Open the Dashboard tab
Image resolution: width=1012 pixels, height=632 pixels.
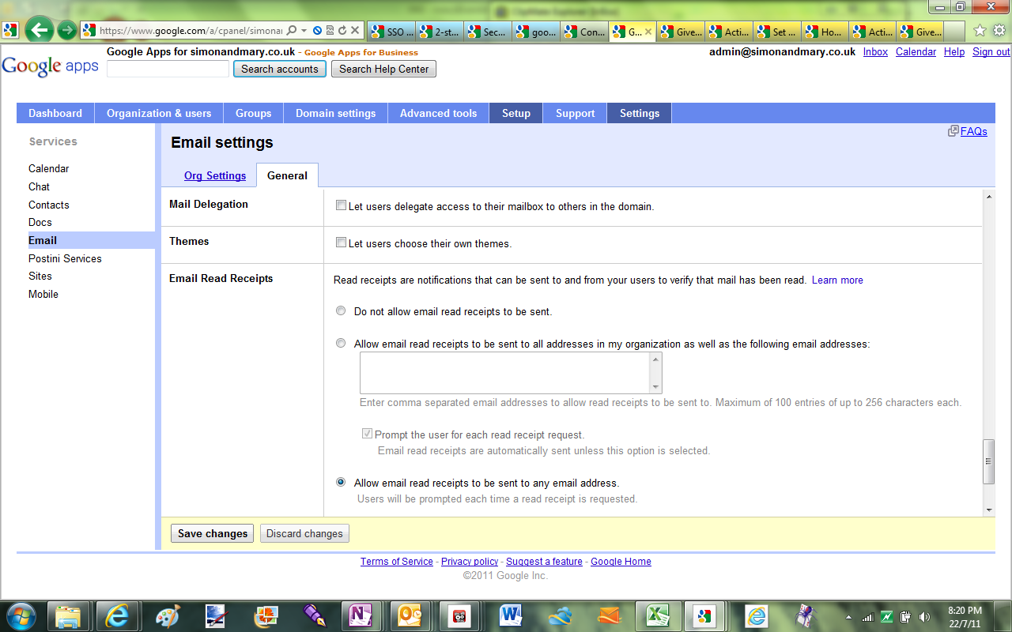point(55,113)
